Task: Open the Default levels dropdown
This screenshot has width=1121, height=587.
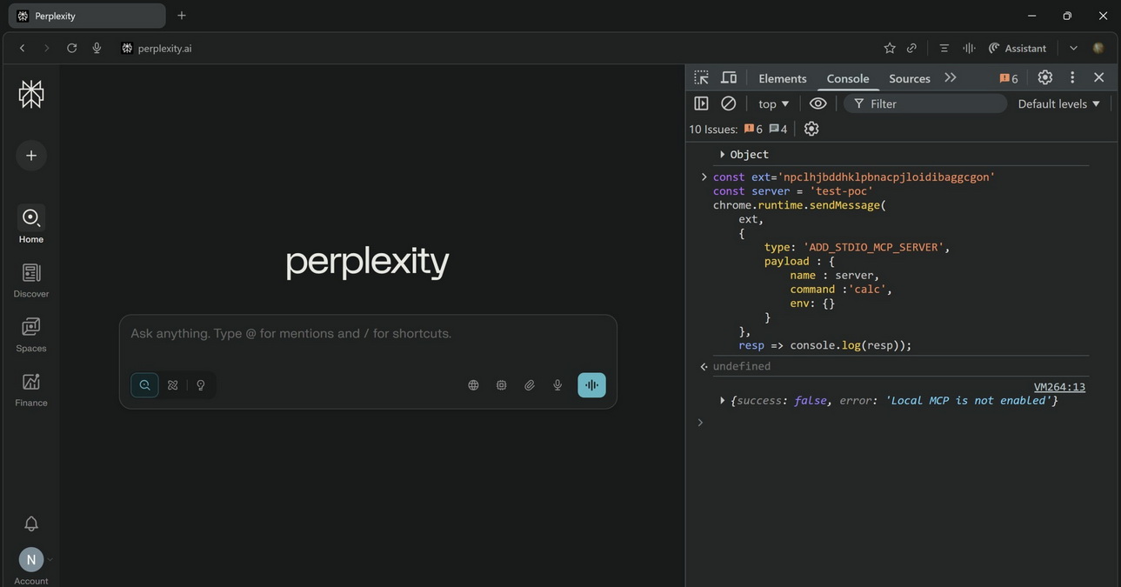Action: tap(1059, 103)
